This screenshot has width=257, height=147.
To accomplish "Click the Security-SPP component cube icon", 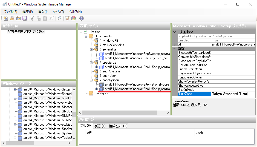I will click(102, 58).
